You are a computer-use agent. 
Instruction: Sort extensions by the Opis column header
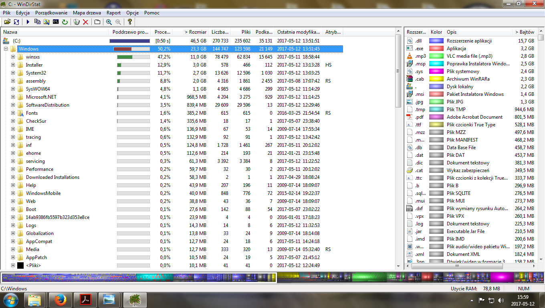coord(478,32)
